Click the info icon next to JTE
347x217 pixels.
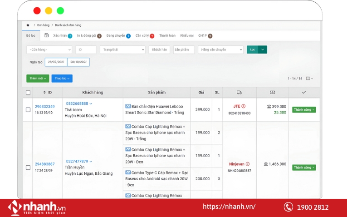(243, 106)
